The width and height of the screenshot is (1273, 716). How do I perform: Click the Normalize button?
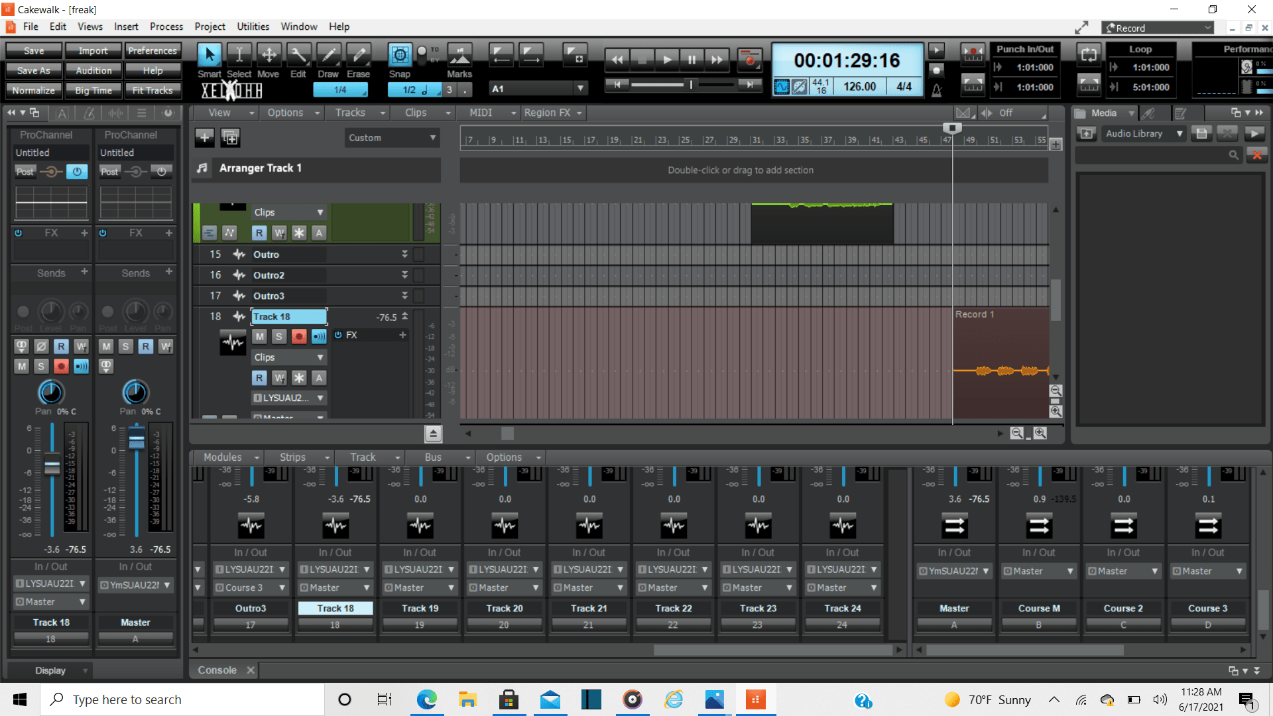33,90
